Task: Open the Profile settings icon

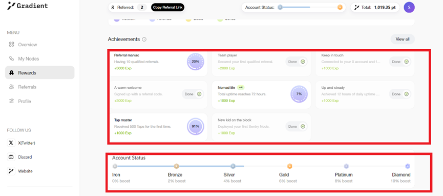Action: [x=11, y=101]
